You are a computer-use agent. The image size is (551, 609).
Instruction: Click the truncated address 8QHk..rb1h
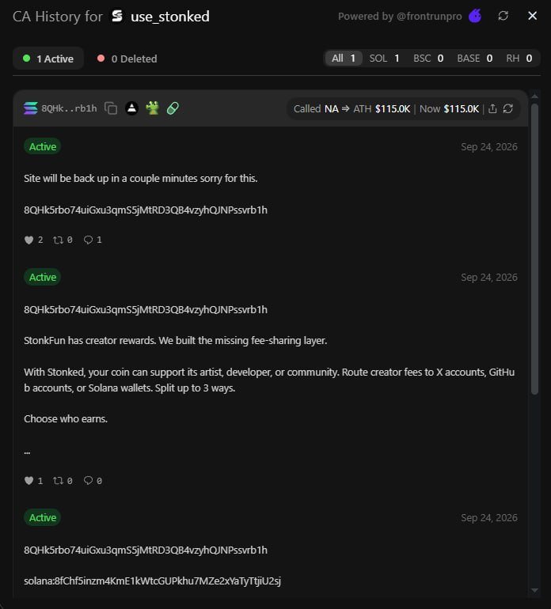69,108
